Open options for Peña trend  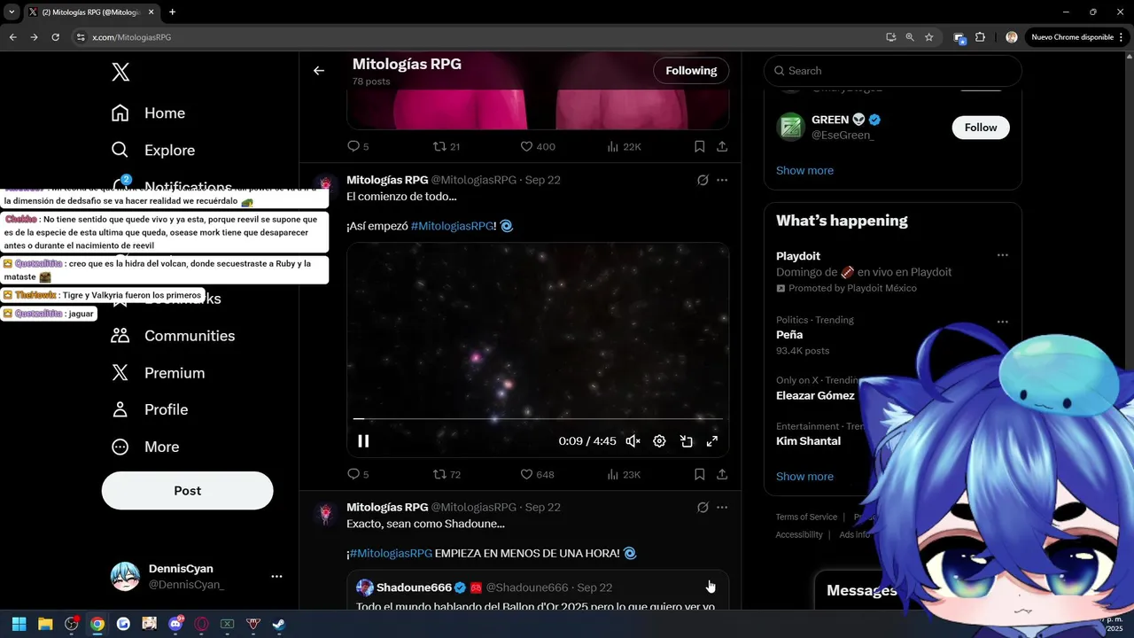click(1002, 322)
